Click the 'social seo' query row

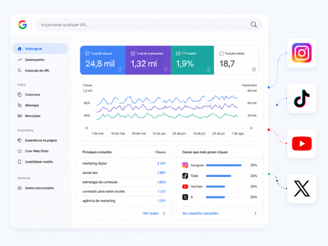[124, 173]
